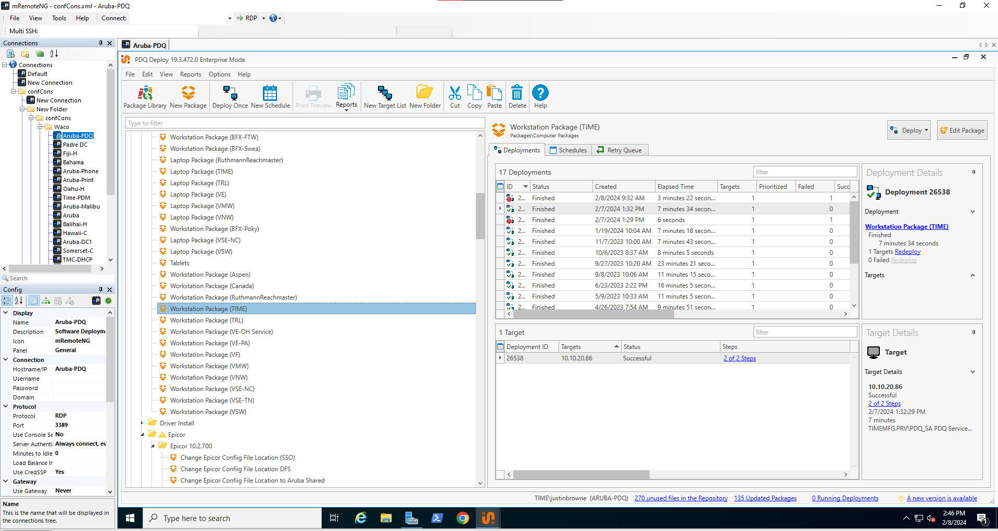Open the RDP protocol dropdown
This screenshot has width=998, height=531.
pos(263,18)
